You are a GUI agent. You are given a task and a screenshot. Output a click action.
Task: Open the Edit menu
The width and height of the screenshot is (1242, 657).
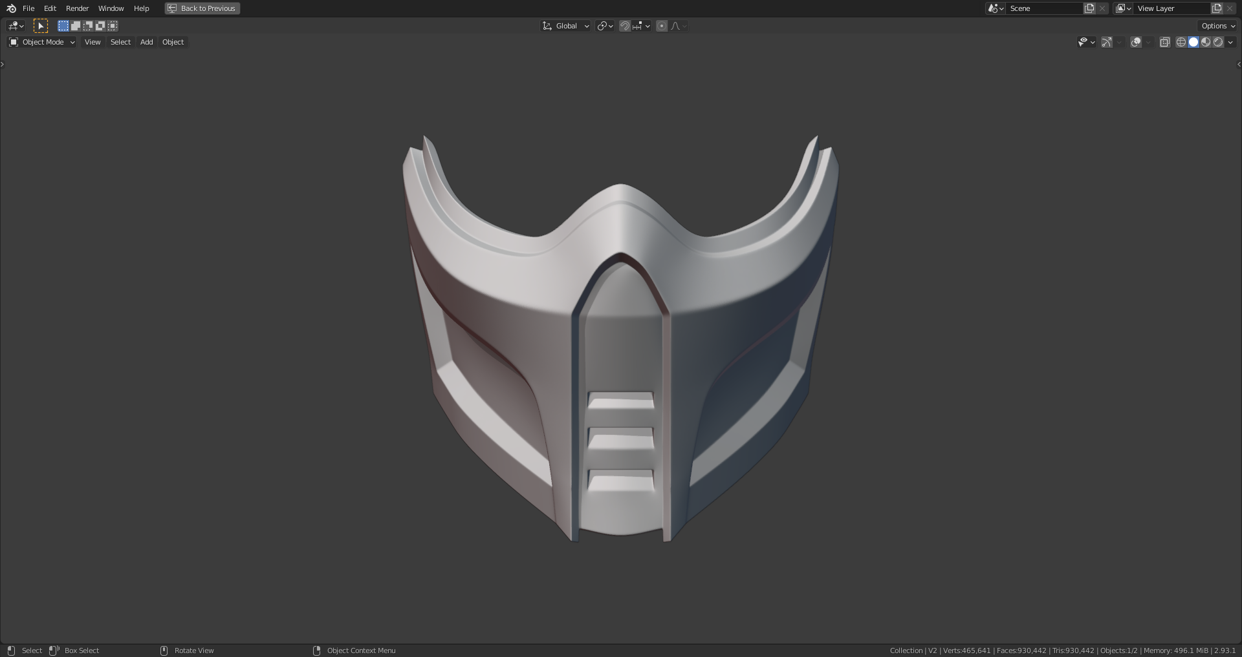tap(50, 8)
